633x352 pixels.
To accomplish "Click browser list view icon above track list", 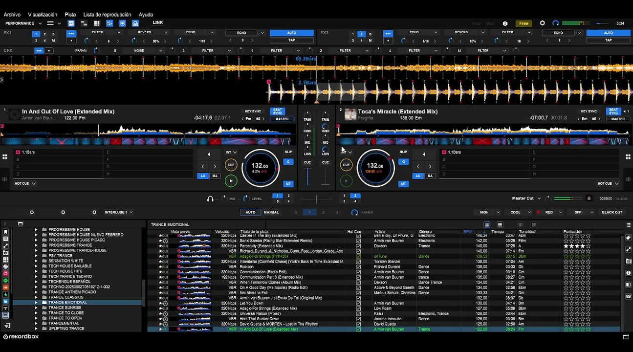I will (x=487, y=224).
